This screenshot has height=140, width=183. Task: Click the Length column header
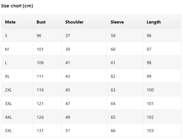[154, 22]
